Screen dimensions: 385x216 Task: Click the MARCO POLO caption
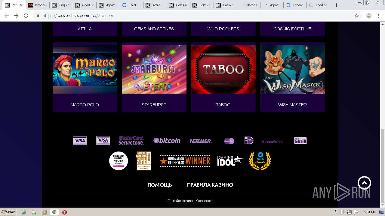click(85, 105)
